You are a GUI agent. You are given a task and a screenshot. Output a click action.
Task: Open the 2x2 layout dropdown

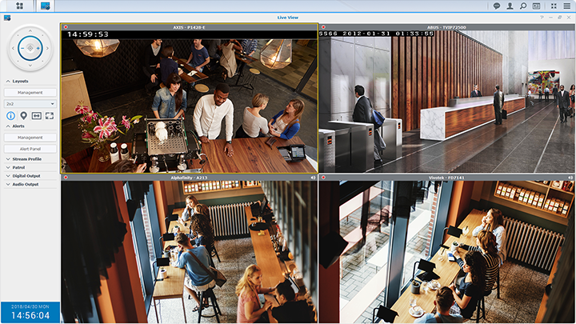click(x=30, y=103)
